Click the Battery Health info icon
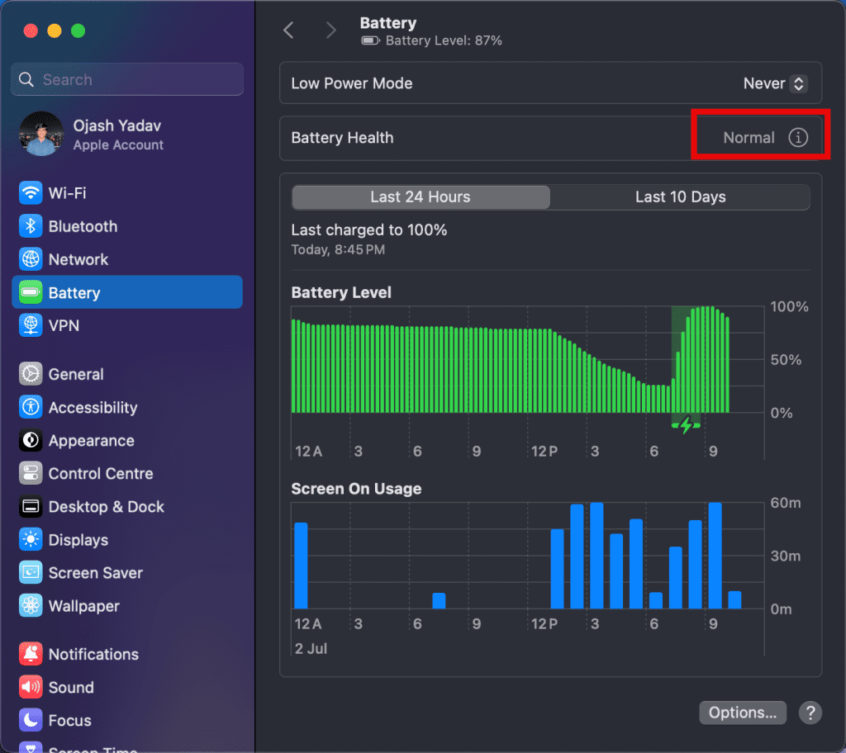The width and height of the screenshot is (846, 753). 797,138
